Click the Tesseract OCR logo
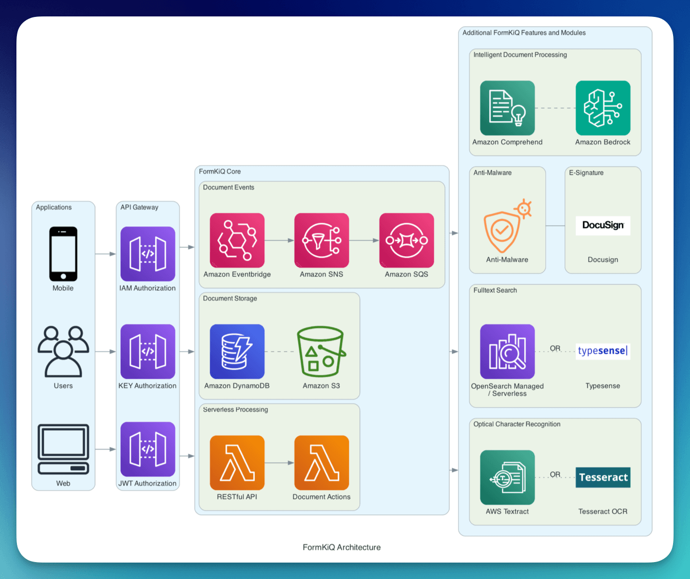This screenshot has width=690, height=579. point(603,477)
